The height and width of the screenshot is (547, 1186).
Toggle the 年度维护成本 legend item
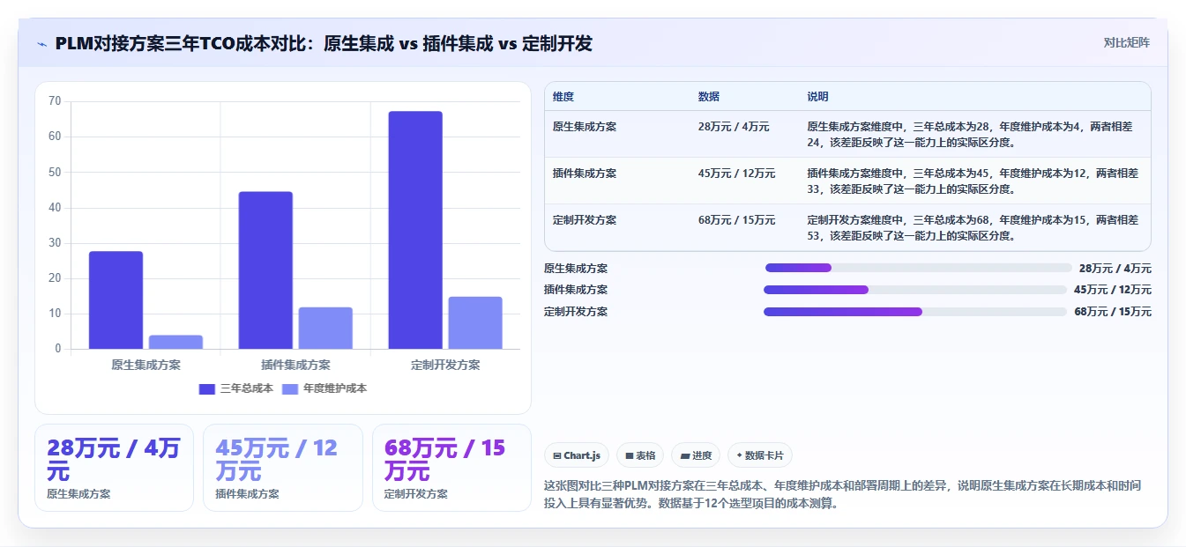[x=324, y=388]
